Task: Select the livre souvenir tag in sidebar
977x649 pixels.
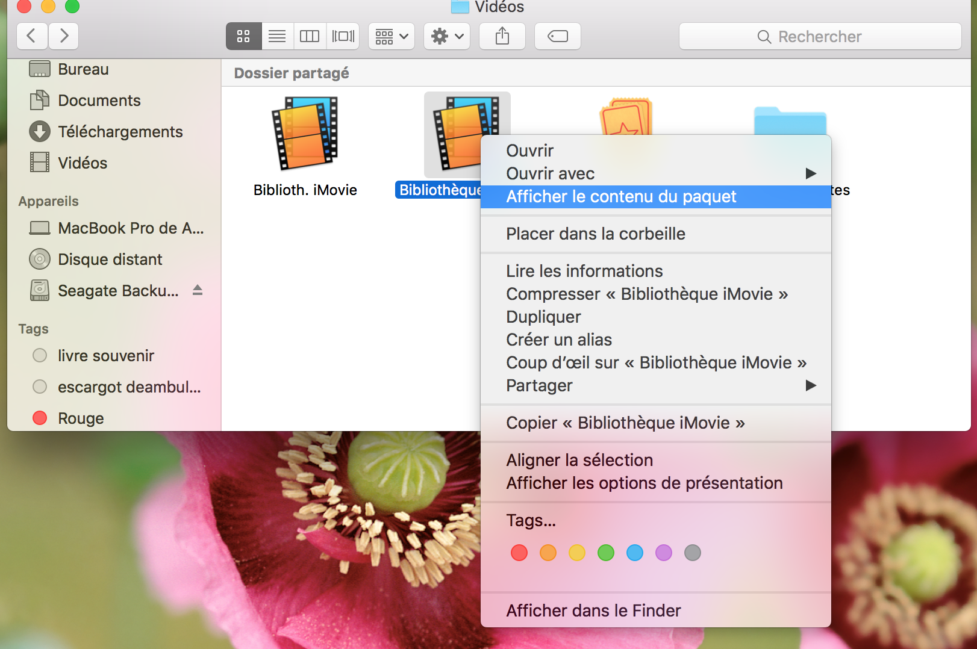Action: click(105, 356)
